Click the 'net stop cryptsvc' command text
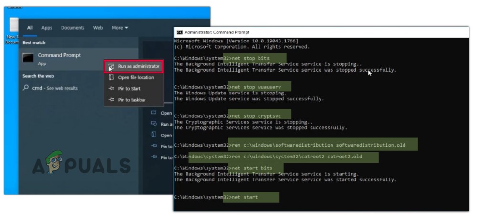This screenshot has width=477, height=220. coord(257,116)
